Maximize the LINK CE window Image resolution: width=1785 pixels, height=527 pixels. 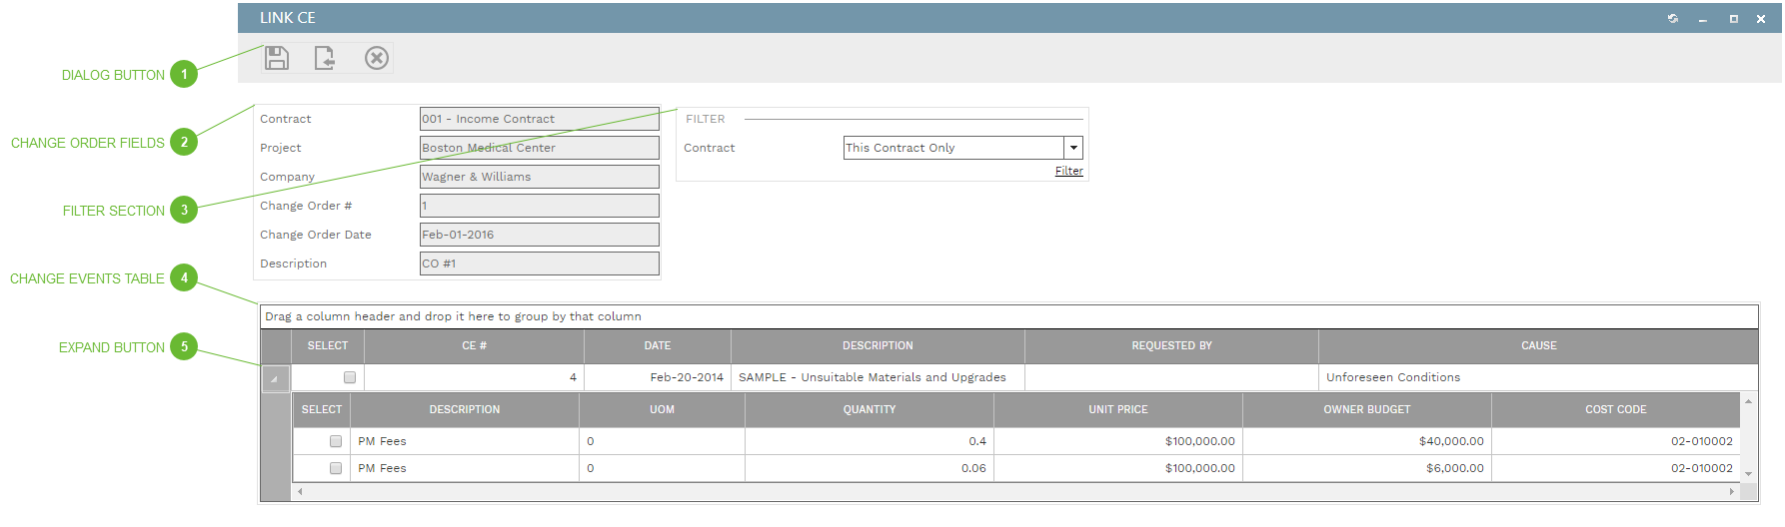tap(1734, 19)
